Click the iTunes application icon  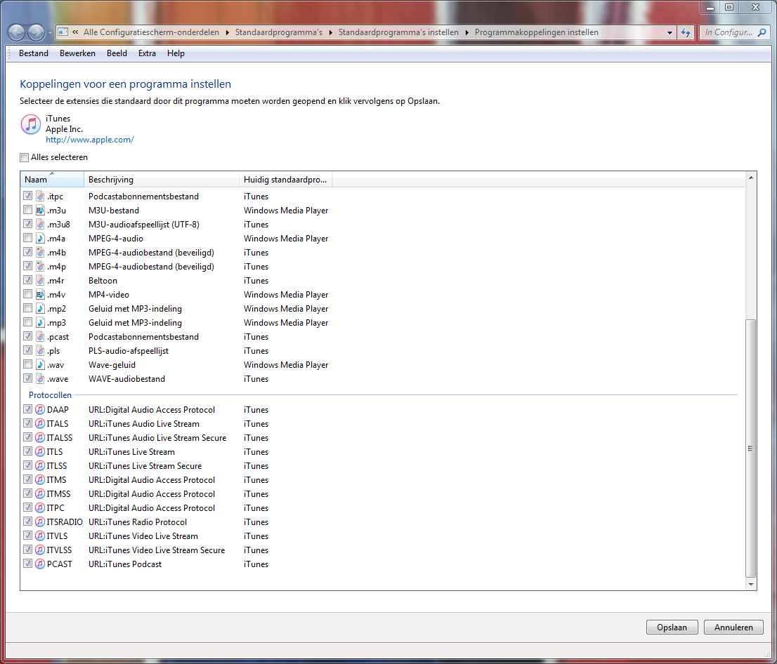[x=31, y=124]
